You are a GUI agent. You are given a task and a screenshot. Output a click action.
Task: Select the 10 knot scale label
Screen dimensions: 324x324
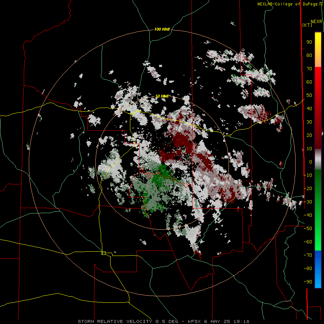click(309, 149)
